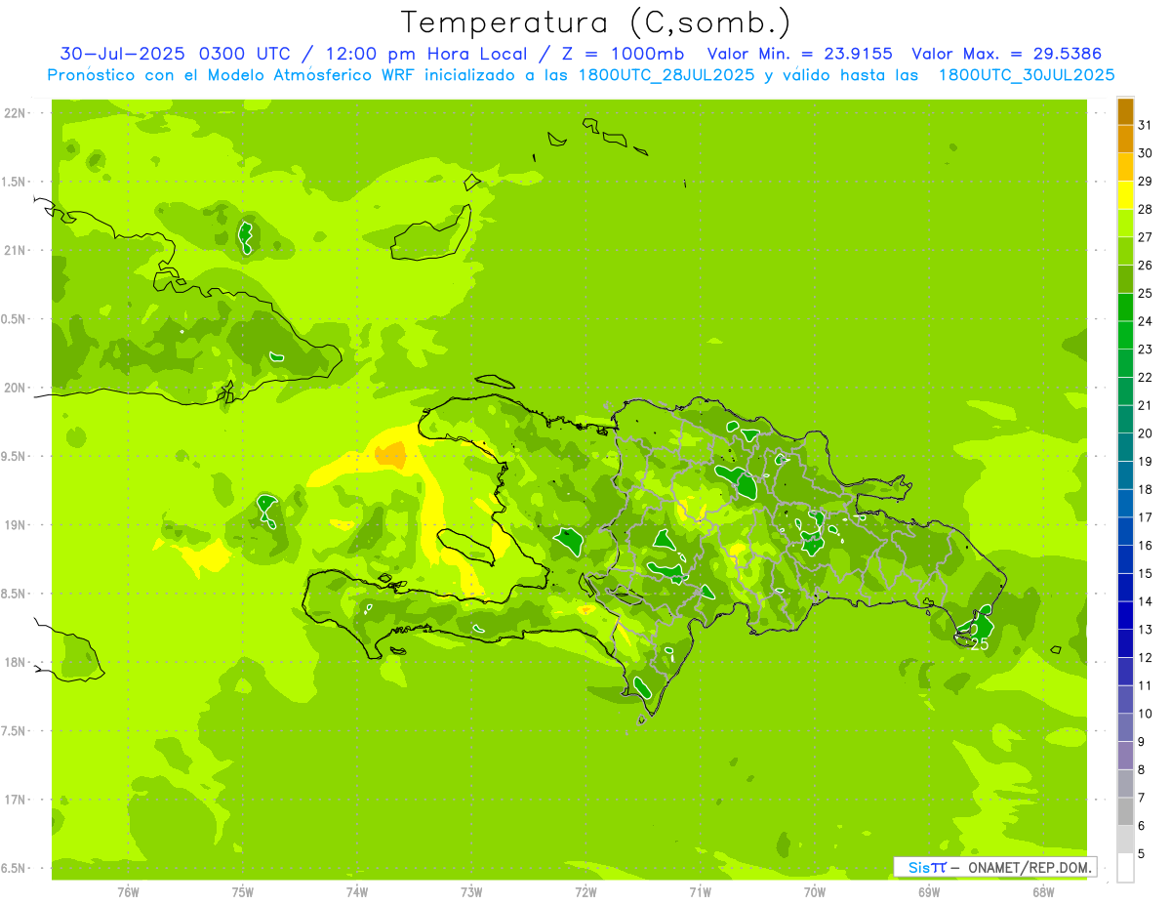Click the '22N' latitude axis label
1171x905 pixels.
pos(15,113)
